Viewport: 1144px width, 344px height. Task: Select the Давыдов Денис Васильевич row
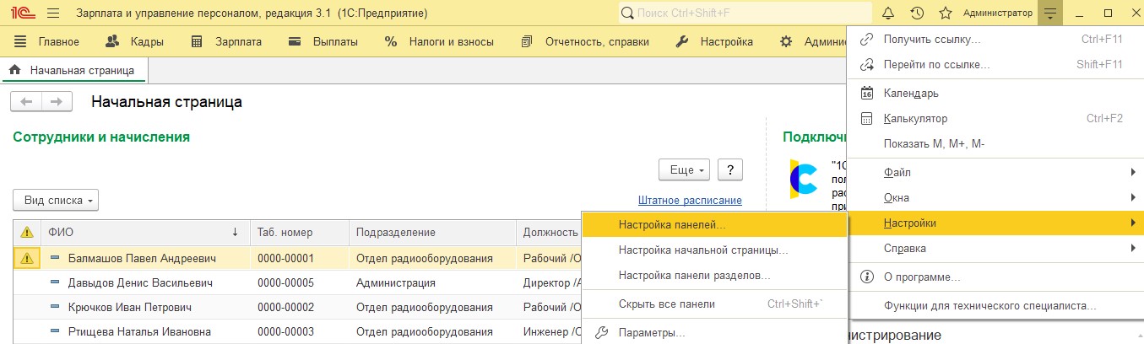tap(295, 283)
